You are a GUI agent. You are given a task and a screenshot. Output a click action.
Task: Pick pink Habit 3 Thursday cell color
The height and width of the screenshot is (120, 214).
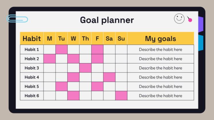[x=85, y=68]
